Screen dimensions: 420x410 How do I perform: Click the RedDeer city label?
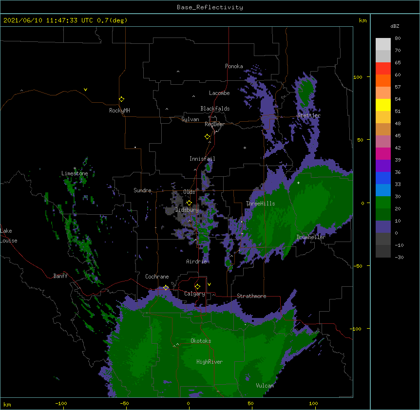214,124
